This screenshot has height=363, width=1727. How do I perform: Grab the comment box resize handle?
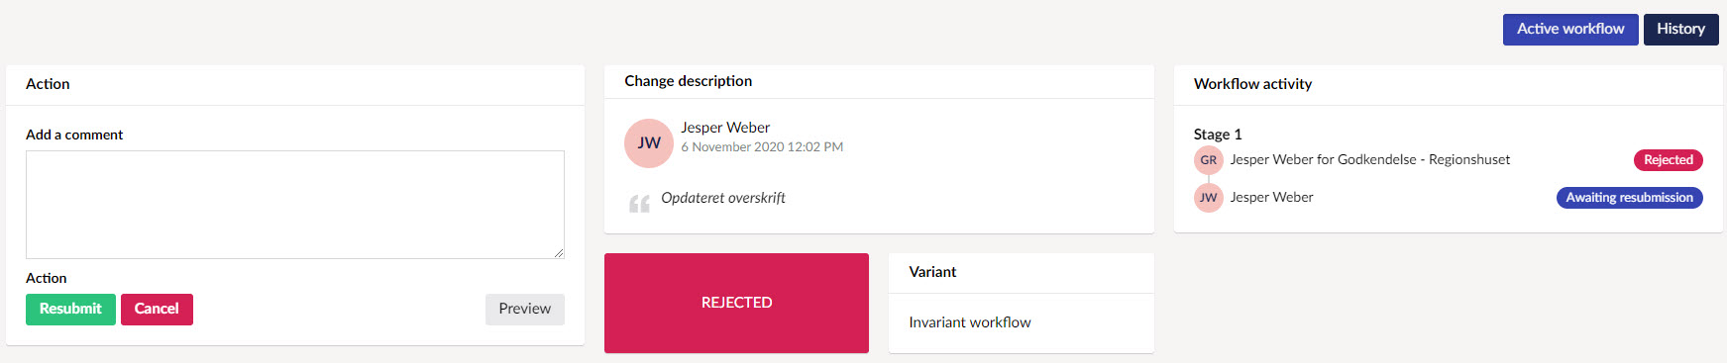(559, 253)
